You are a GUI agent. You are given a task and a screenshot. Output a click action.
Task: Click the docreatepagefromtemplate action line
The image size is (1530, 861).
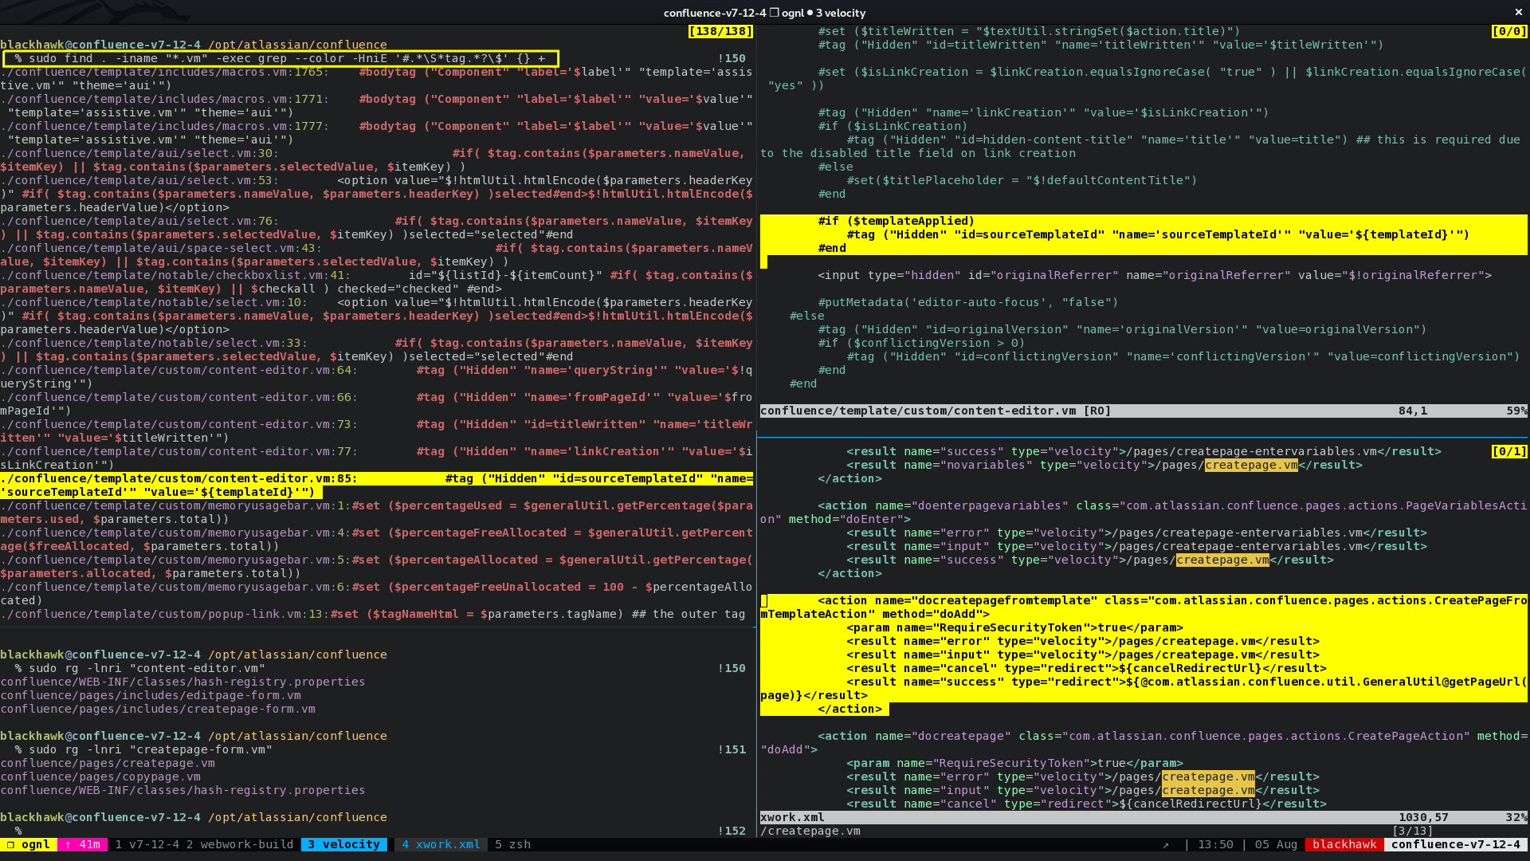click(x=1144, y=607)
